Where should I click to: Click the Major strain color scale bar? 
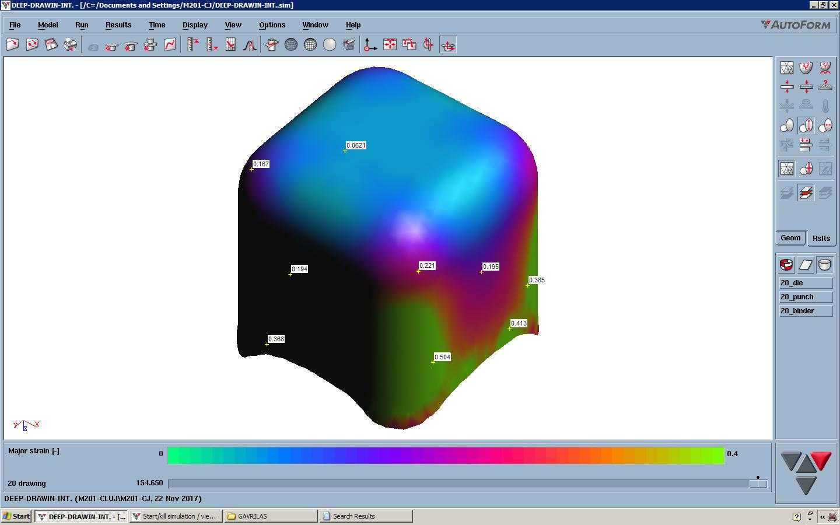click(446, 456)
